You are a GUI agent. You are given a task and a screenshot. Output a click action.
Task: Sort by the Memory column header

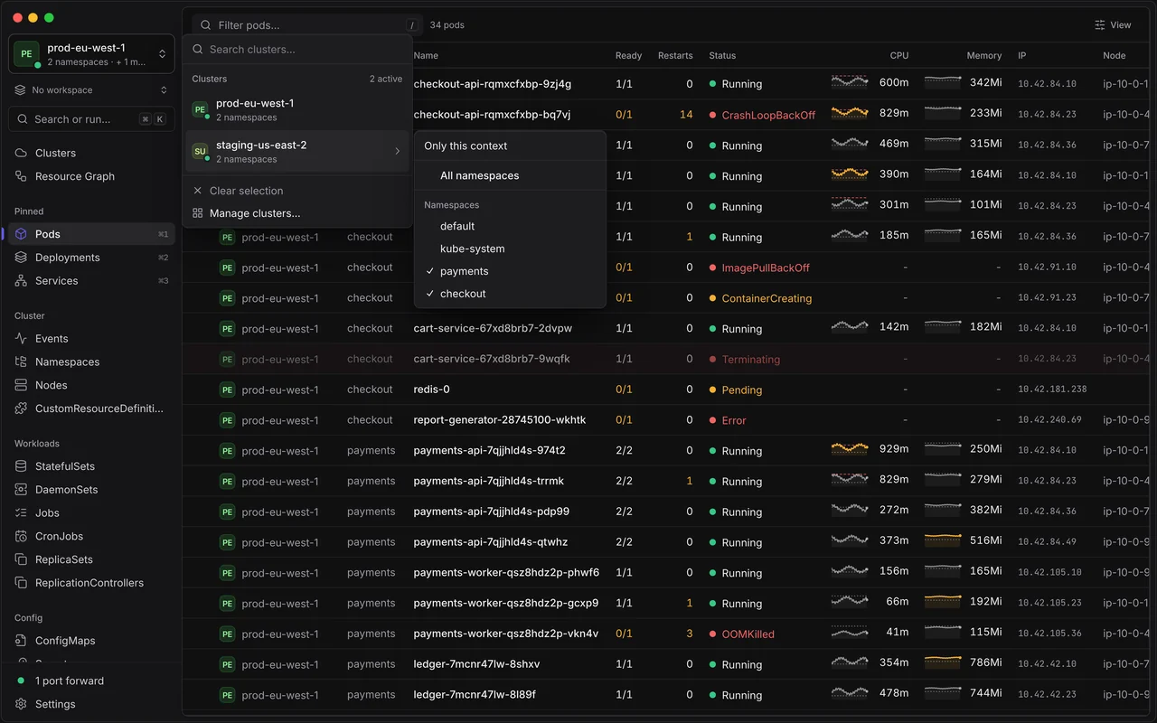point(984,56)
